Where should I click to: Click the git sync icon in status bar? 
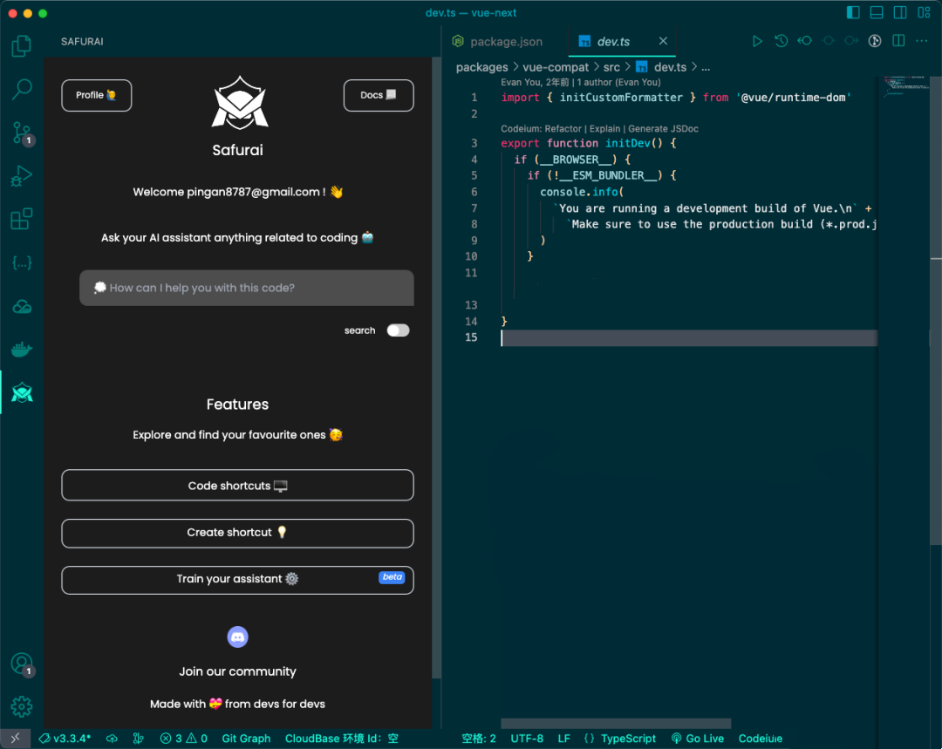[138, 739]
